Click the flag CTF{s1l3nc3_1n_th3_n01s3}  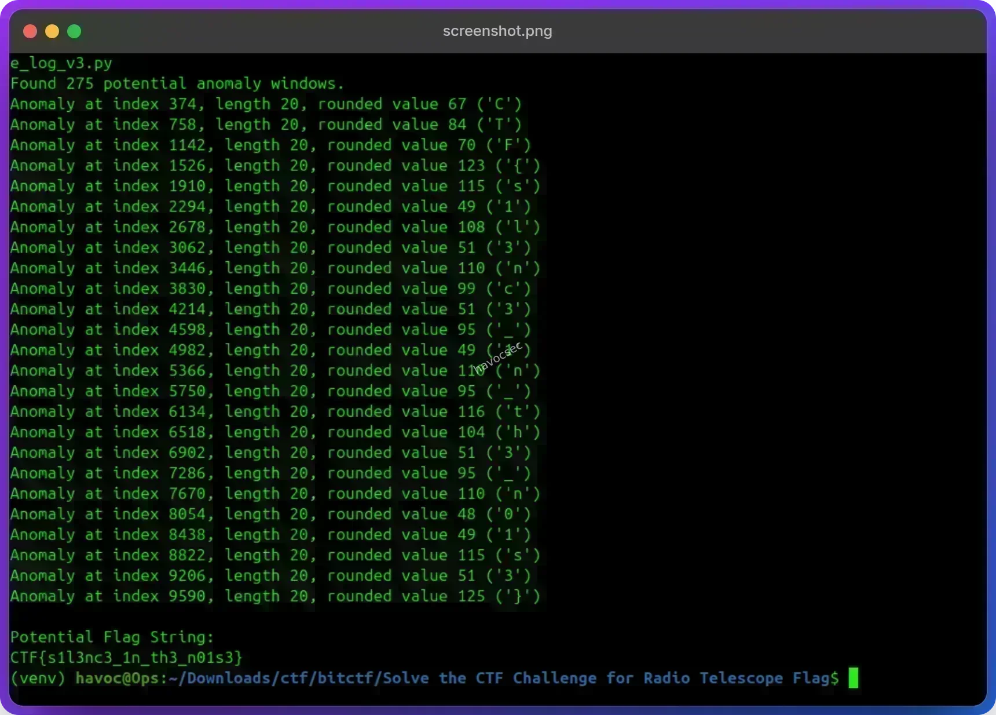[x=126, y=658]
